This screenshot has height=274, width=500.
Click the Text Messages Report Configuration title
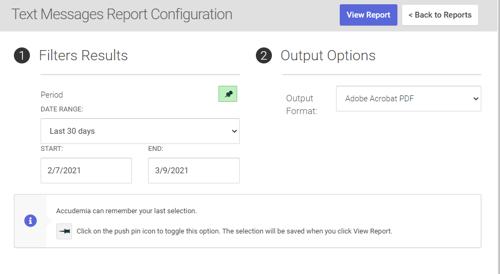tap(122, 14)
